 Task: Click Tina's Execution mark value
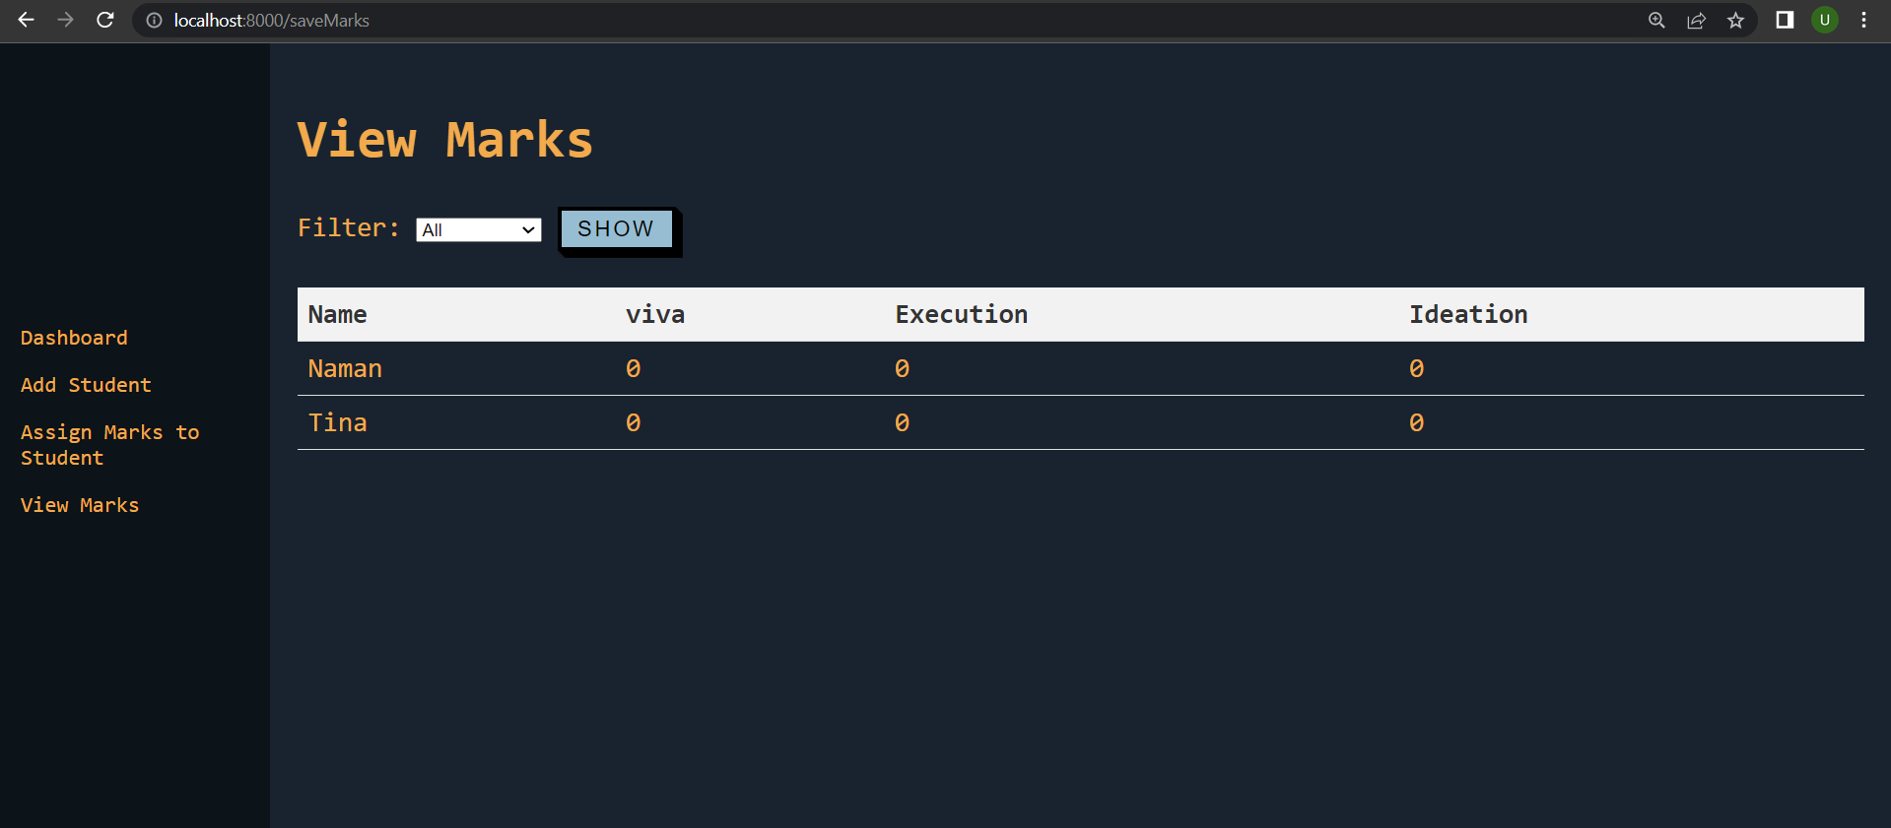point(902,422)
